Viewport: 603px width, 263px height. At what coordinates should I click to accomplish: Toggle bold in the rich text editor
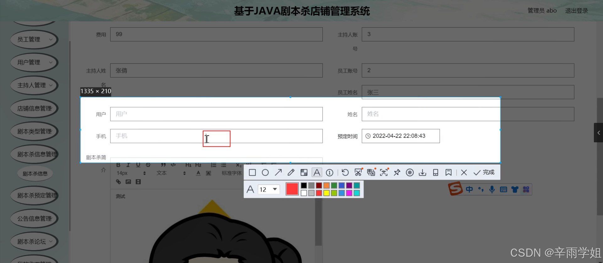pos(118,165)
